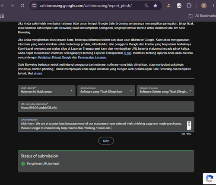Click the 685 / 800 character counter

tap(186, 134)
